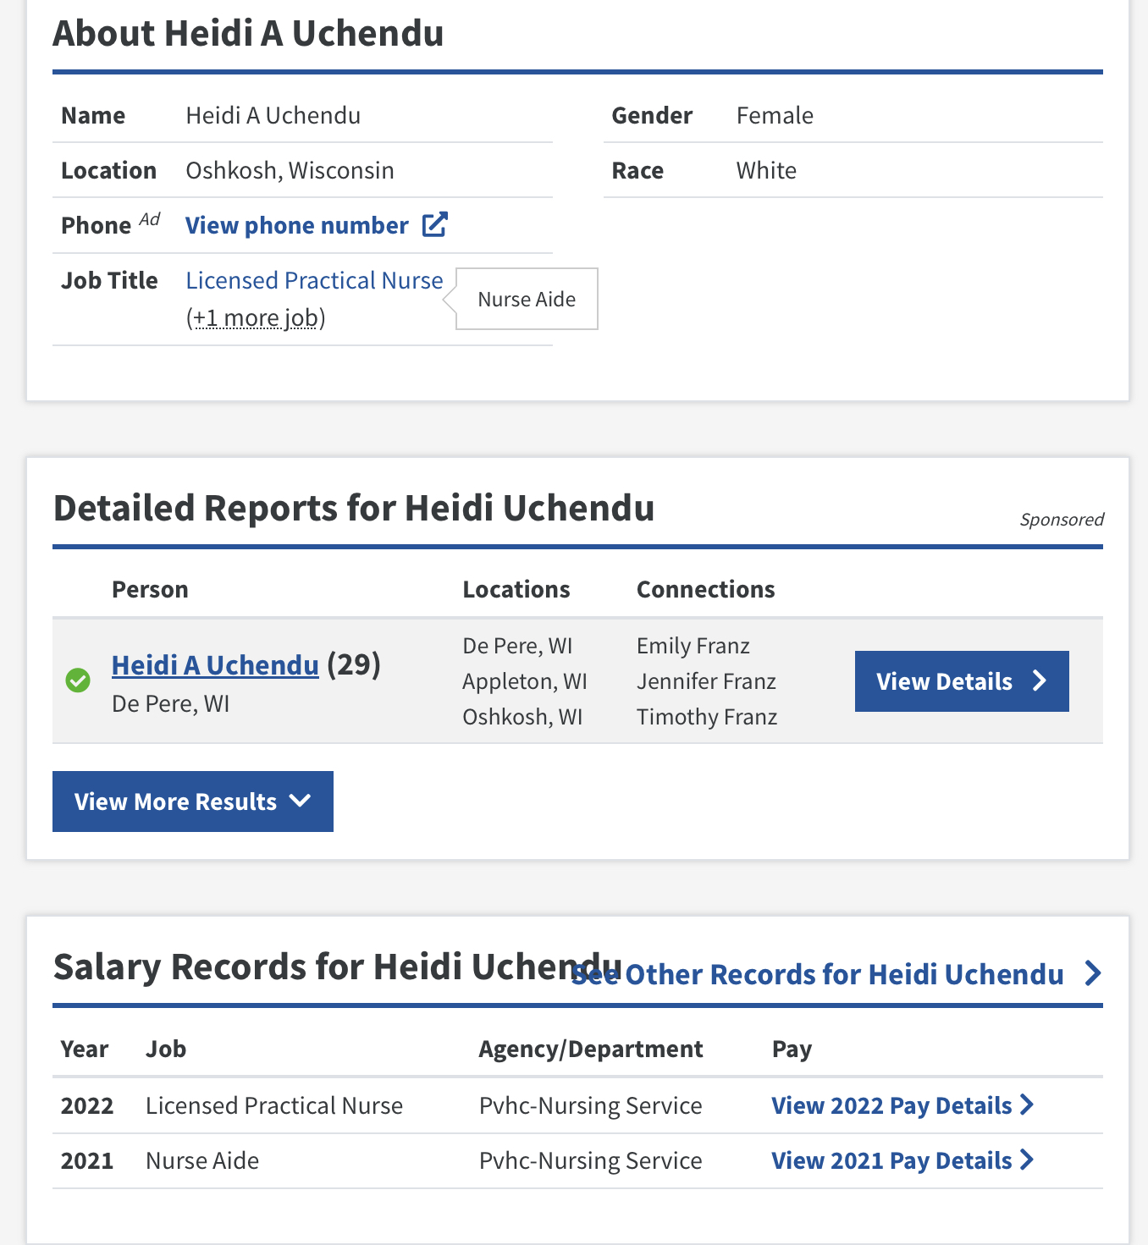Click the 2021 year cell in salary records
The width and height of the screenshot is (1148, 1245).
(x=87, y=1160)
